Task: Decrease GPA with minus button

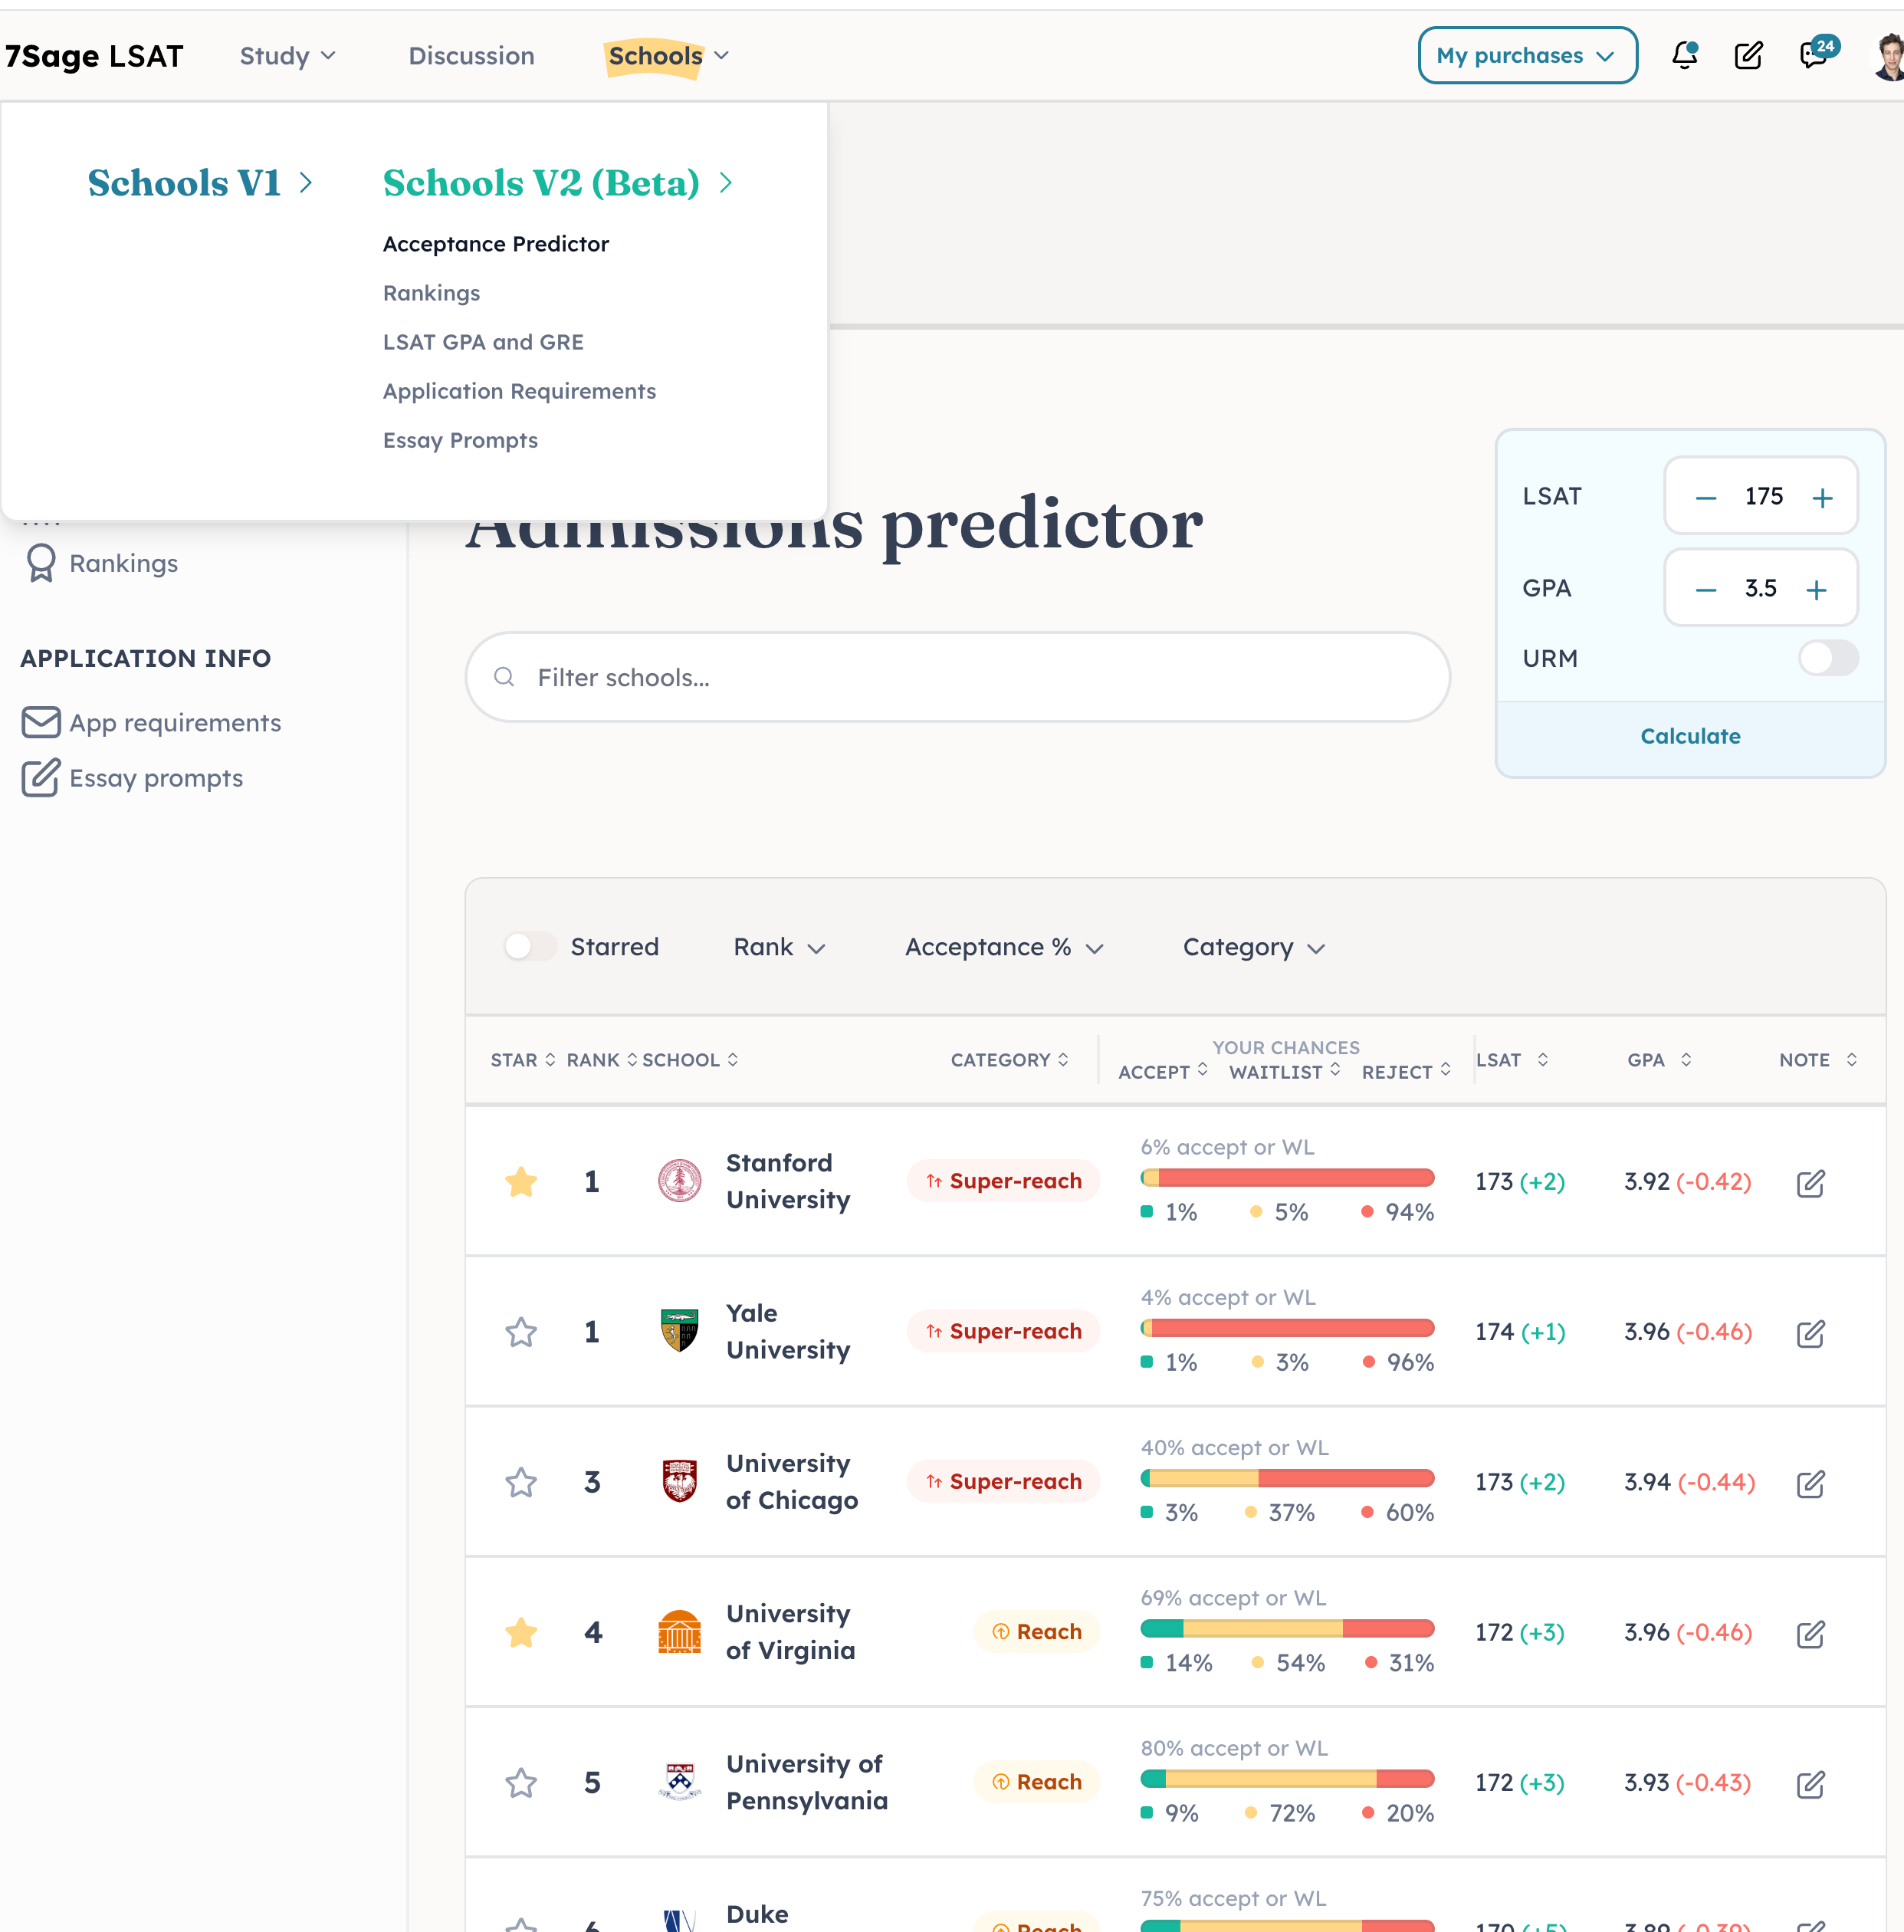Action: pyautogui.click(x=1705, y=589)
